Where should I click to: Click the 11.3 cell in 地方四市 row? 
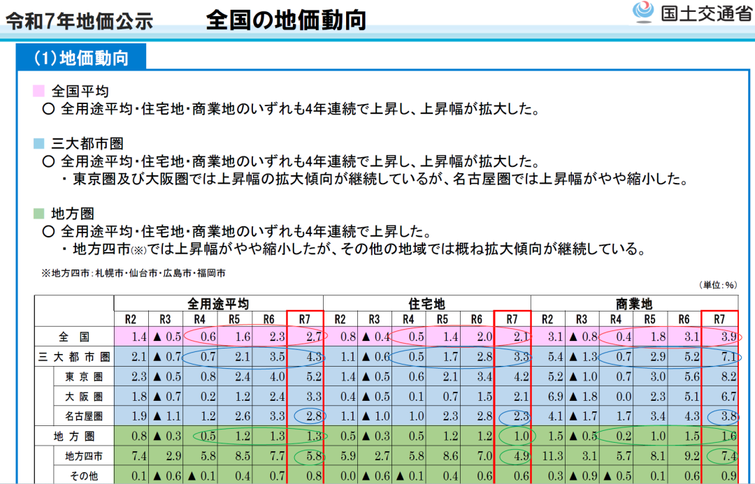coord(551,457)
